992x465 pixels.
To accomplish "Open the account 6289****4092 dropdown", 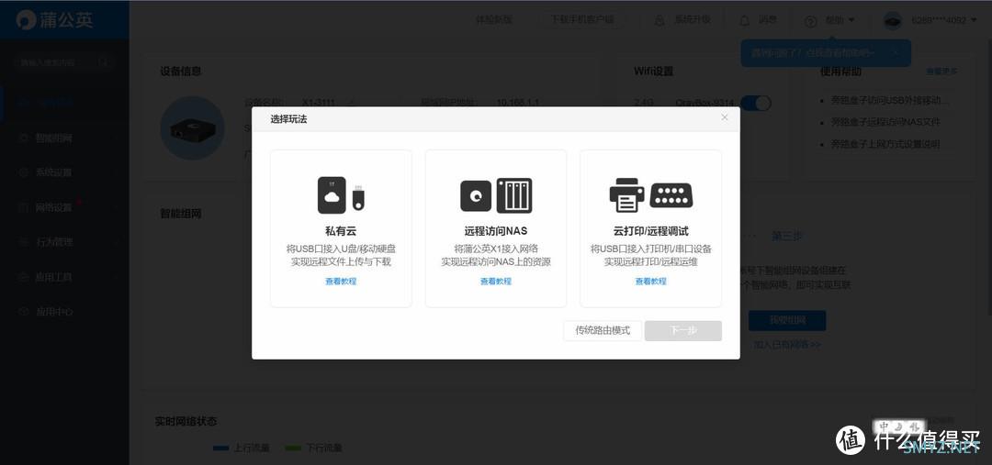I will coord(944,20).
